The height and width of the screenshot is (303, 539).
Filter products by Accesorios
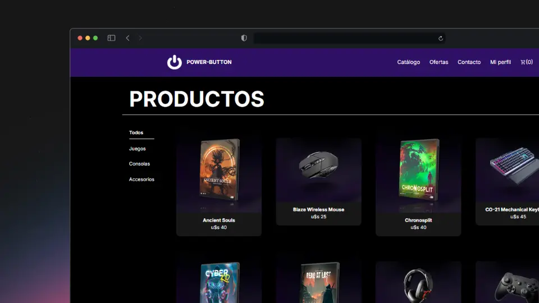pyautogui.click(x=141, y=180)
